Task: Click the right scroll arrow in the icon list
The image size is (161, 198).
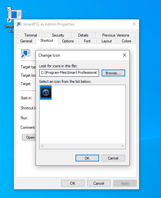Action: point(123,146)
